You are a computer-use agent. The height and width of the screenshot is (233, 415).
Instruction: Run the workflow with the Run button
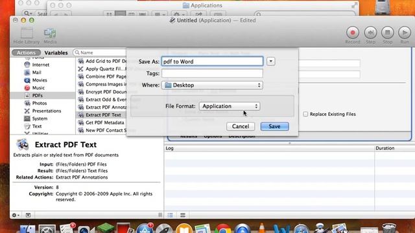(405, 32)
